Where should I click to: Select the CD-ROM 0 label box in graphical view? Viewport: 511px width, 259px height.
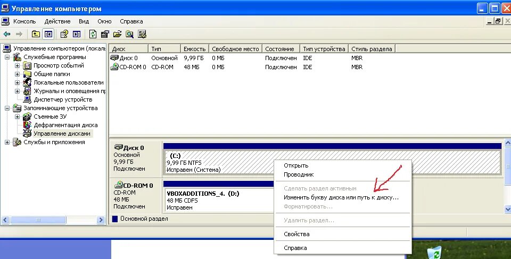pyautogui.click(x=136, y=196)
